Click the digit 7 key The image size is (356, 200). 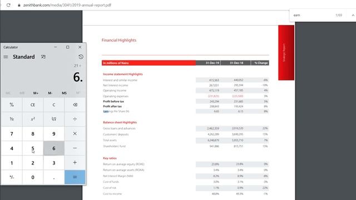(x=12, y=134)
